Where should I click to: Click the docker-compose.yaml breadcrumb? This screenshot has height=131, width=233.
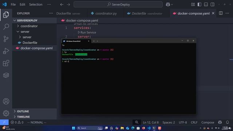[x=80, y=20]
